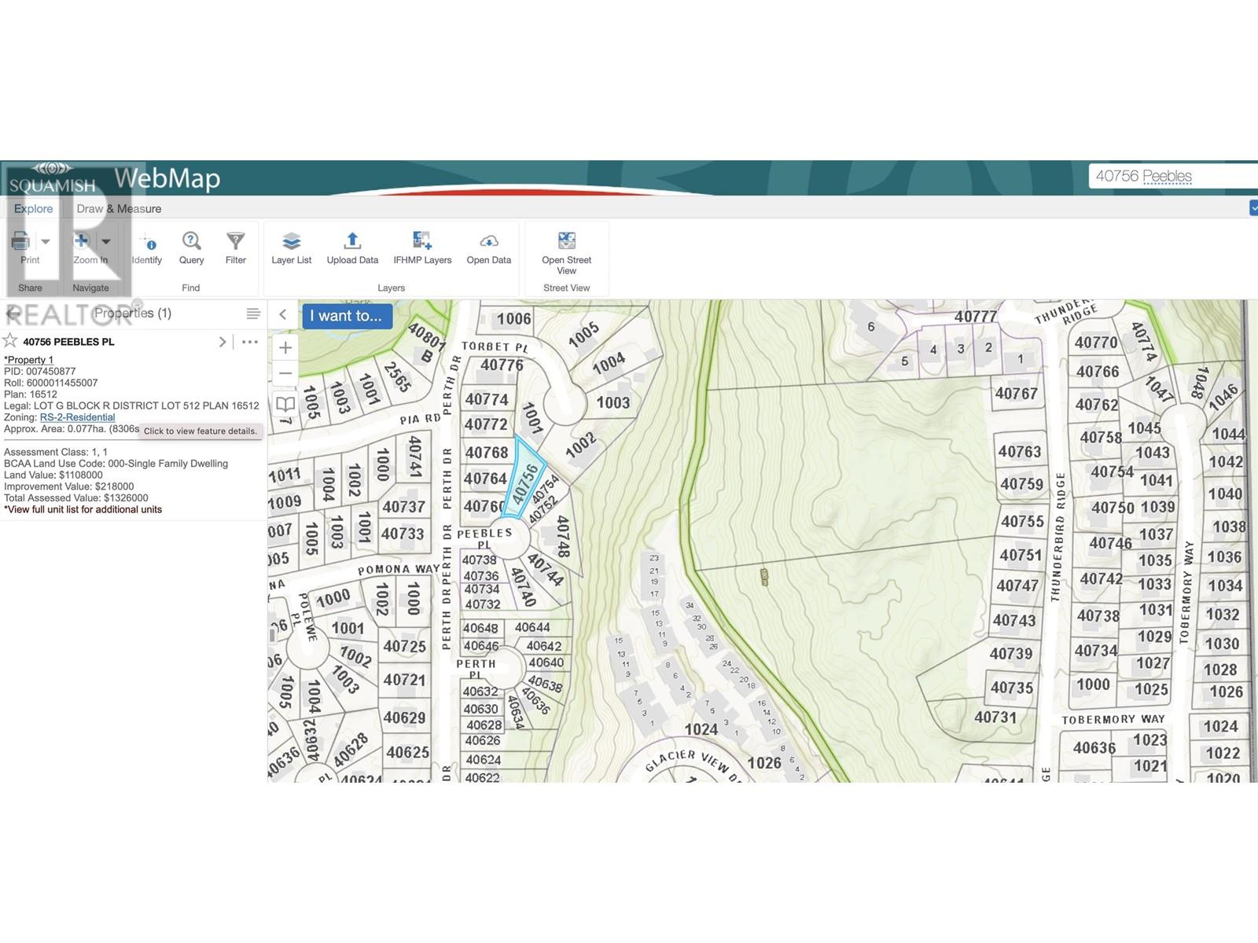
Task: Launch Open Street View
Action: [x=566, y=241]
